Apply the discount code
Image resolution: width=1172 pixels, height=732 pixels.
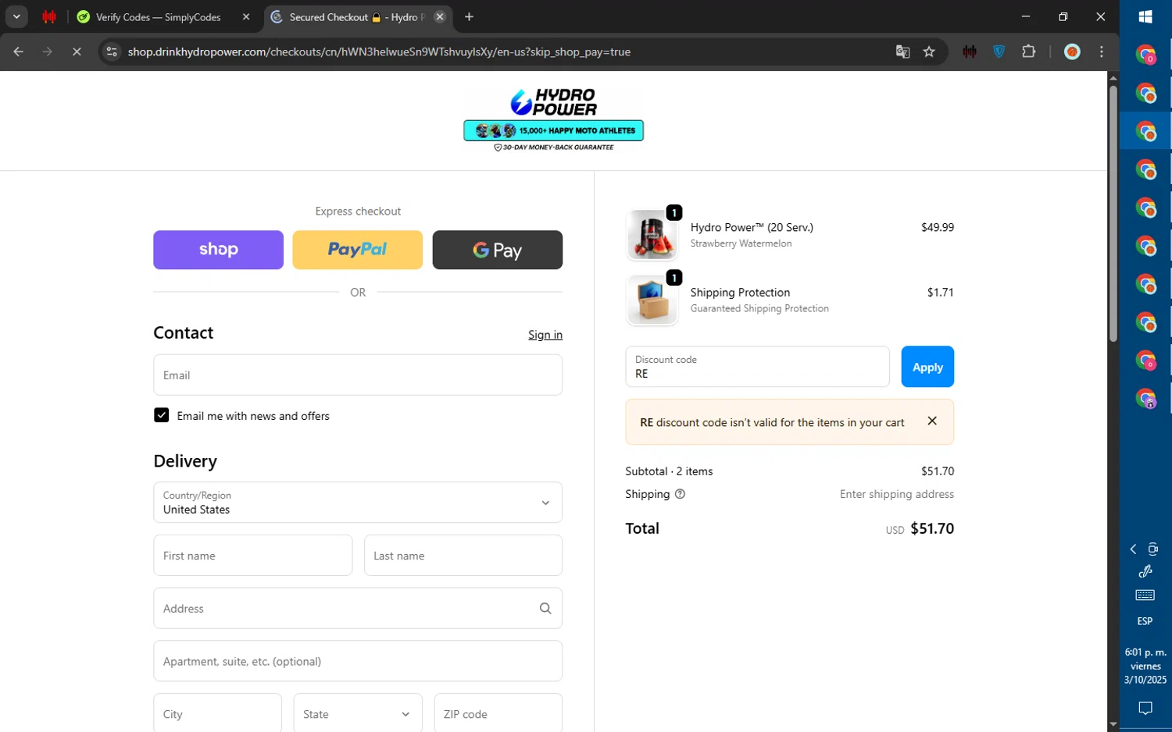927,367
